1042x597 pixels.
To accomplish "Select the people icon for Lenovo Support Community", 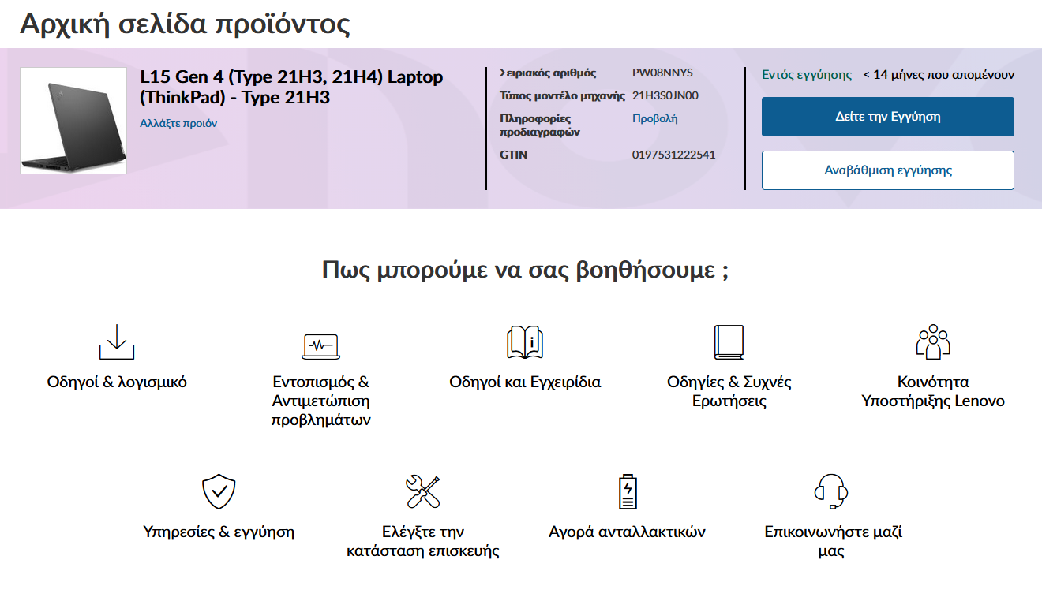I will click(x=934, y=339).
